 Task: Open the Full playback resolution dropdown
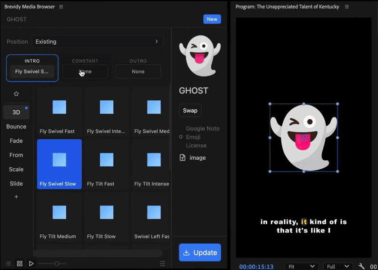coord(338,266)
